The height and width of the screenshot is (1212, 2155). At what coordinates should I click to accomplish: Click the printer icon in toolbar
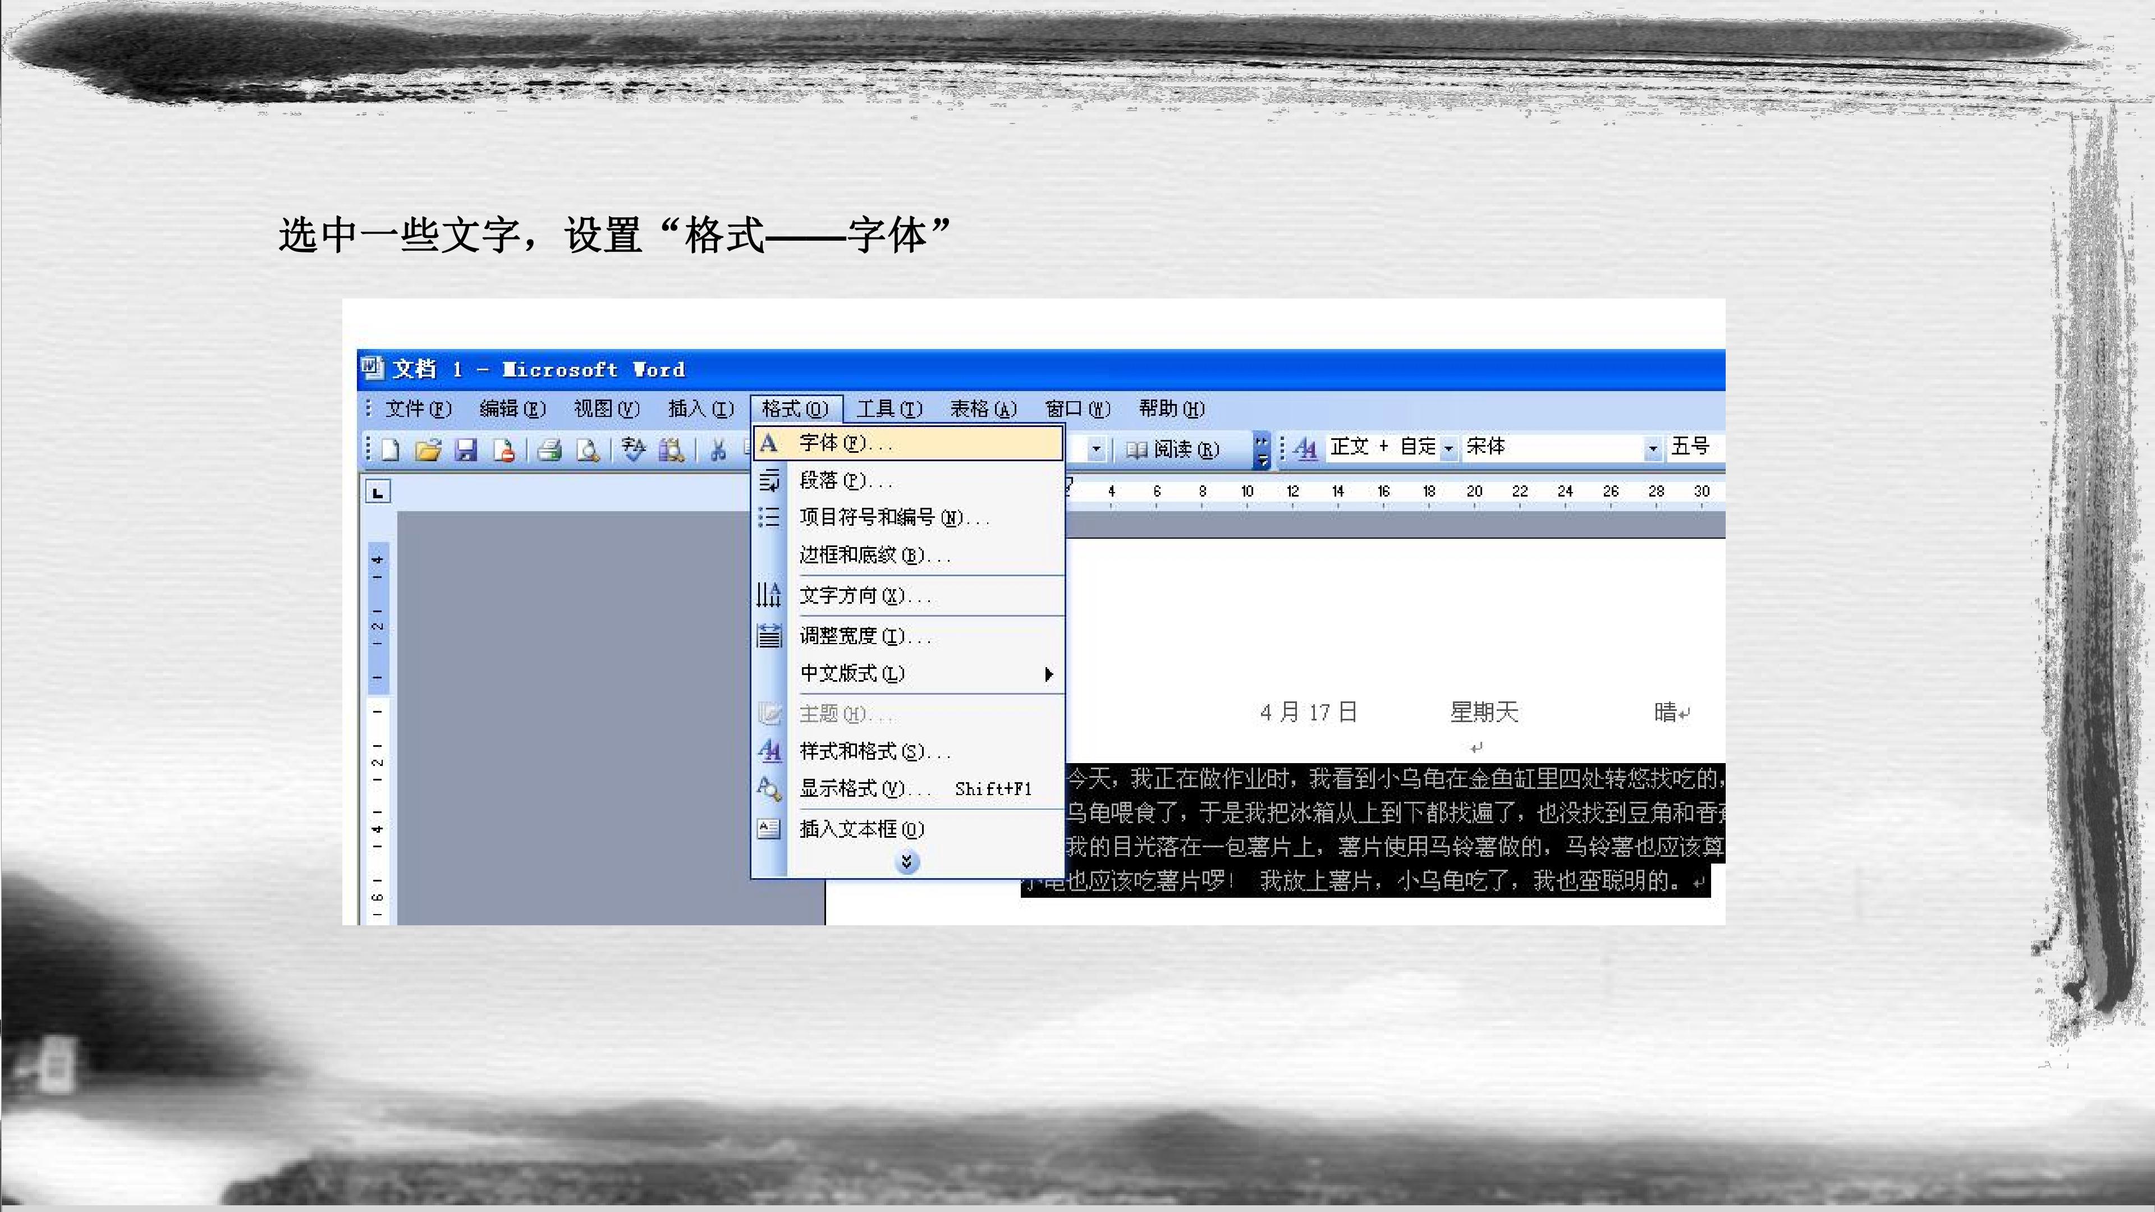549,450
